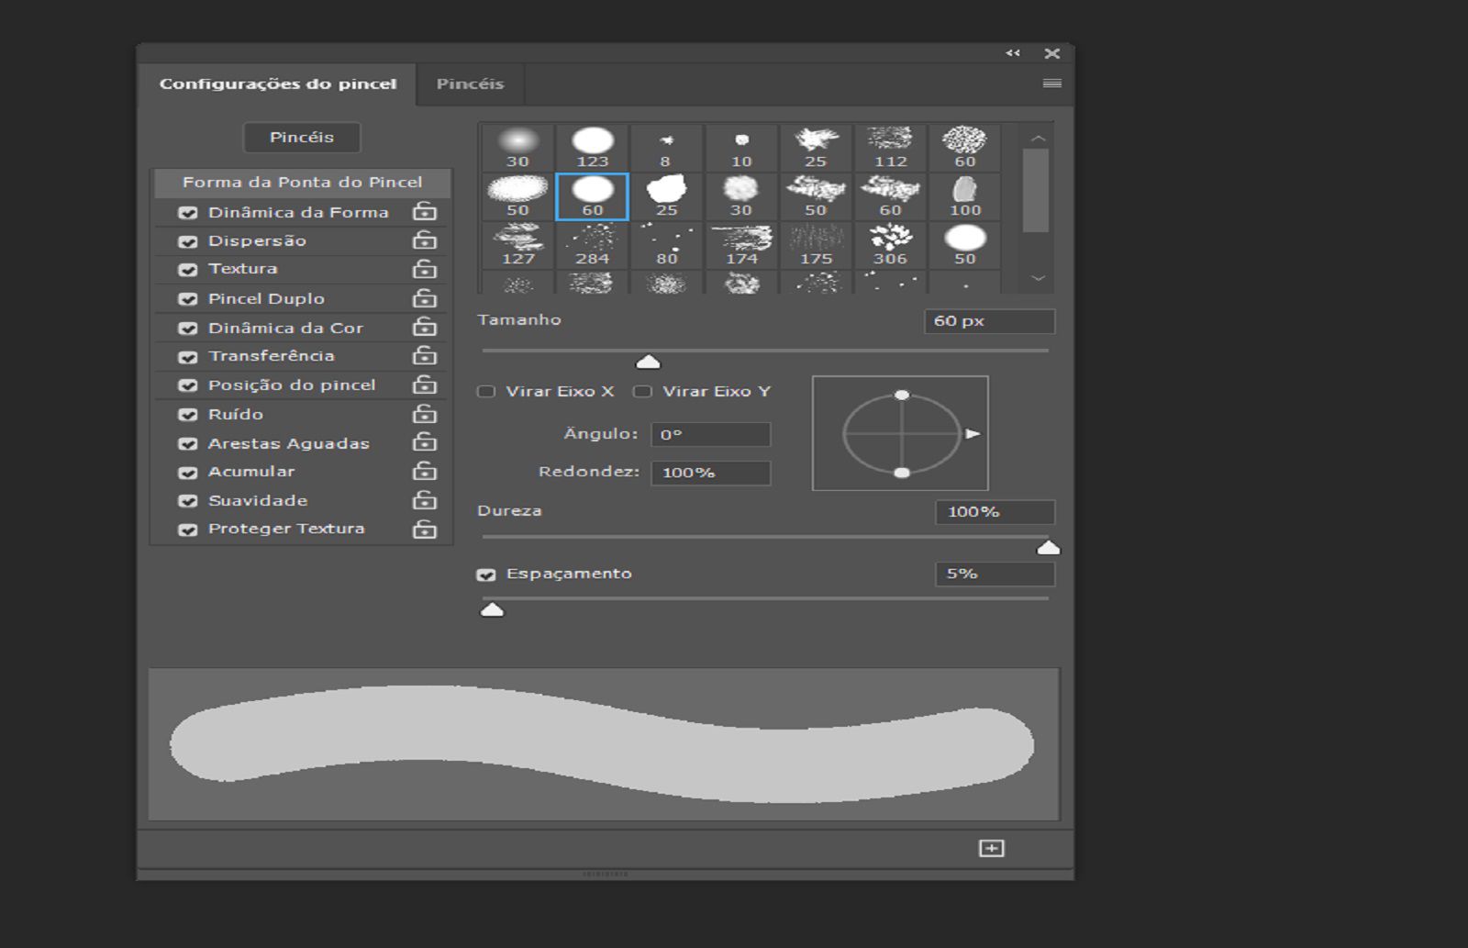Click top roundness handle on angle circle
This screenshot has width=1468, height=948.
(902, 395)
